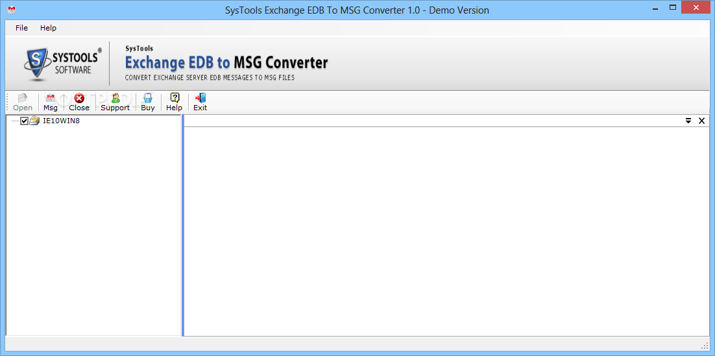Open the Help toolbar question-mark icon
This screenshot has height=356, width=715.
(174, 102)
